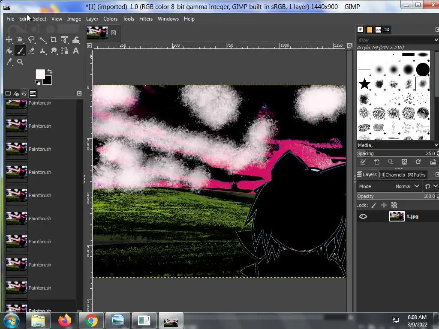Reset colors to default black and white
This screenshot has height=329, width=439.
pyautogui.click(x=37, y=82)
